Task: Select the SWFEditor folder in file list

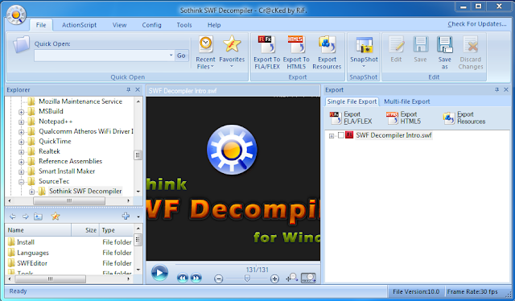Action: (x=27, y=263)
